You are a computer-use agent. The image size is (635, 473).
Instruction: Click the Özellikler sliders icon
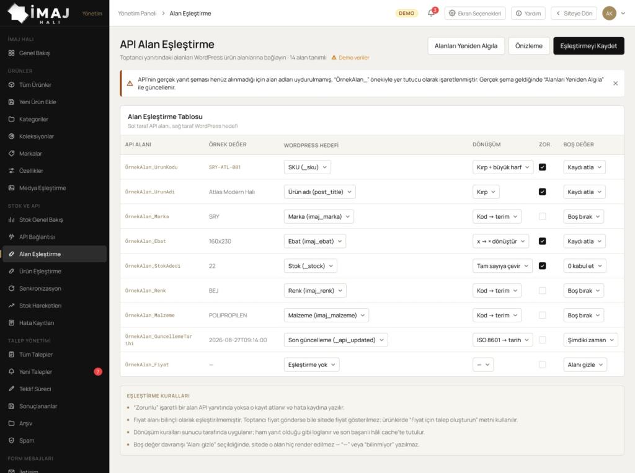(11, 171)
